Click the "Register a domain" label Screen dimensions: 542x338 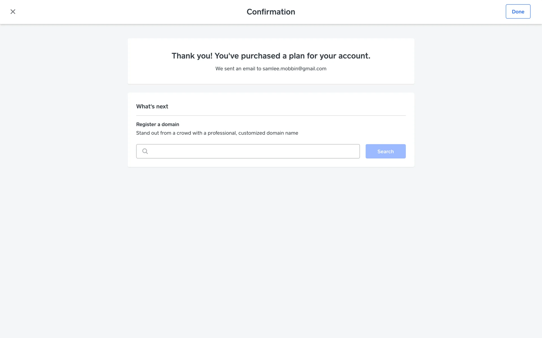[x=158, y=124]
